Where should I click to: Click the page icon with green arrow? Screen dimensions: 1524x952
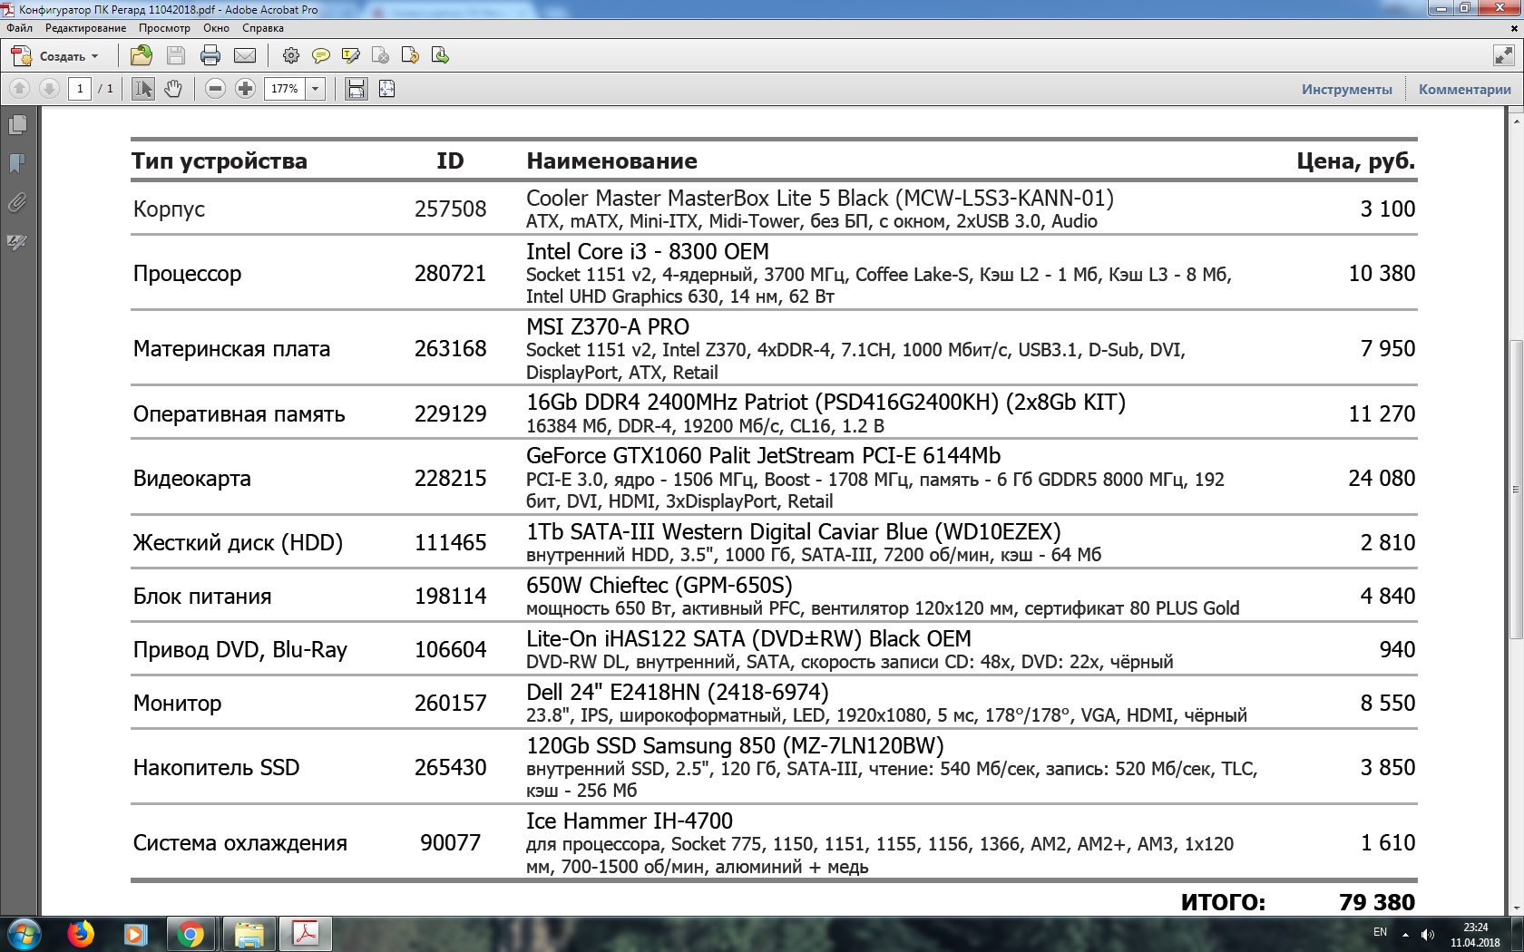[x=440, y=56]
